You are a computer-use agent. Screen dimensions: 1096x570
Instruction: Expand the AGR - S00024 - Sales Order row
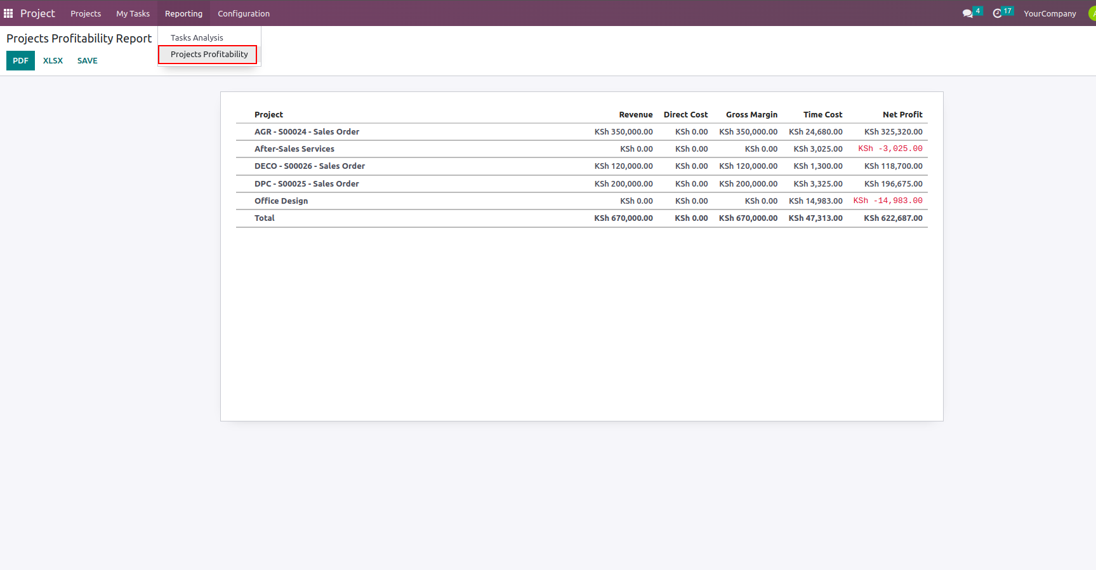click(307, 132)
